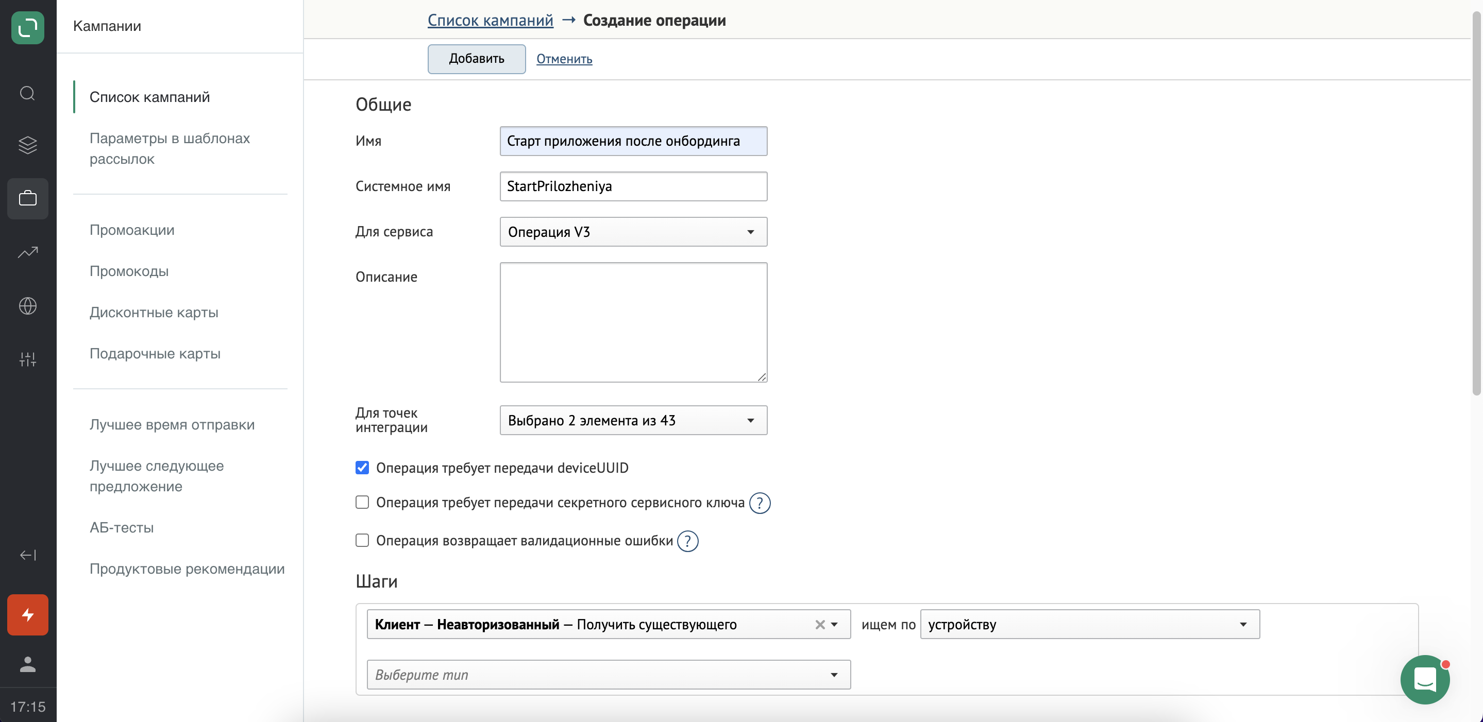Open the 'ищем по устройству' dropdown
This screenshot has width=1483, height=722.
coord(1090,625)
